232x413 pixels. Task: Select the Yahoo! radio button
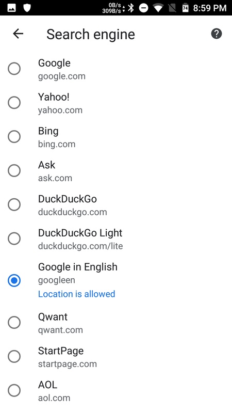[x=14, y=103]
